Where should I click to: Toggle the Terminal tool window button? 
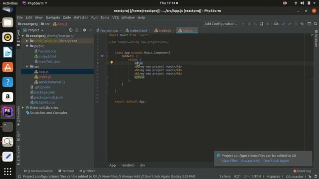66,171
